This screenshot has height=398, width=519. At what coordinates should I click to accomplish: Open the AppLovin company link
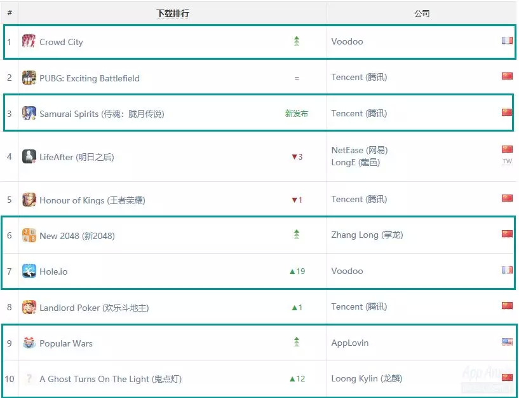coord(350,343)
